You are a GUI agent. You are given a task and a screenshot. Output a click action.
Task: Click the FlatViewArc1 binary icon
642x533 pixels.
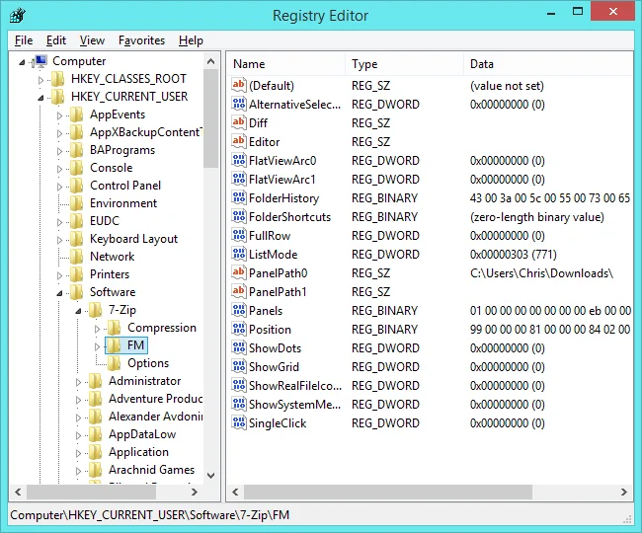pyautogui.click(x=239, y=180)
